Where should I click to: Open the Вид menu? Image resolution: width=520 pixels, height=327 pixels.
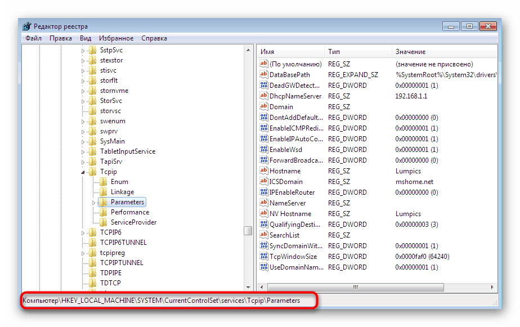85,38
